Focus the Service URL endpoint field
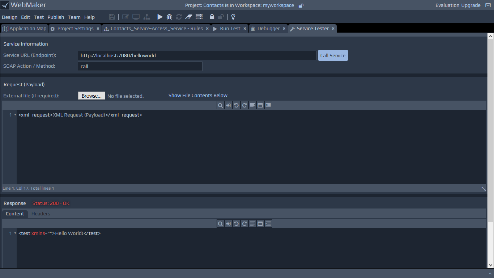 point(197,55)
